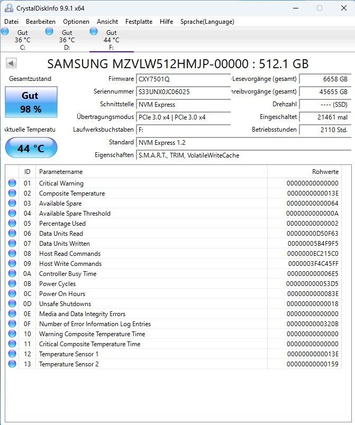Open the Optionen menu
The image size is (355, 425).
click(76, 22)
